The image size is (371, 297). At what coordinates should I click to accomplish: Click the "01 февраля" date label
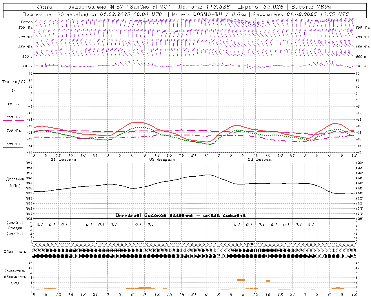pos(63,160)
